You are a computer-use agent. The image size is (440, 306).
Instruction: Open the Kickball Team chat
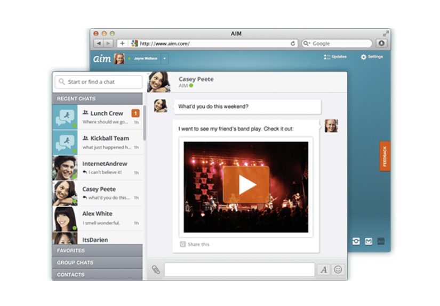click(98, 142)
